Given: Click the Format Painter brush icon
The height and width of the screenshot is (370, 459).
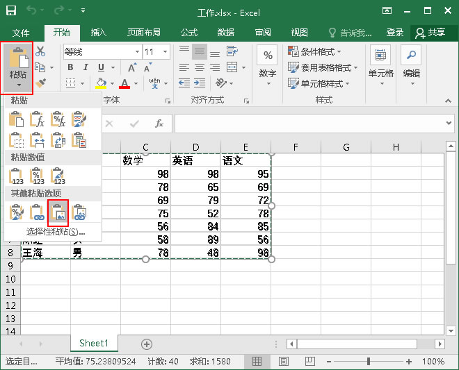Looking at the screenshot, I should [40, 83].
